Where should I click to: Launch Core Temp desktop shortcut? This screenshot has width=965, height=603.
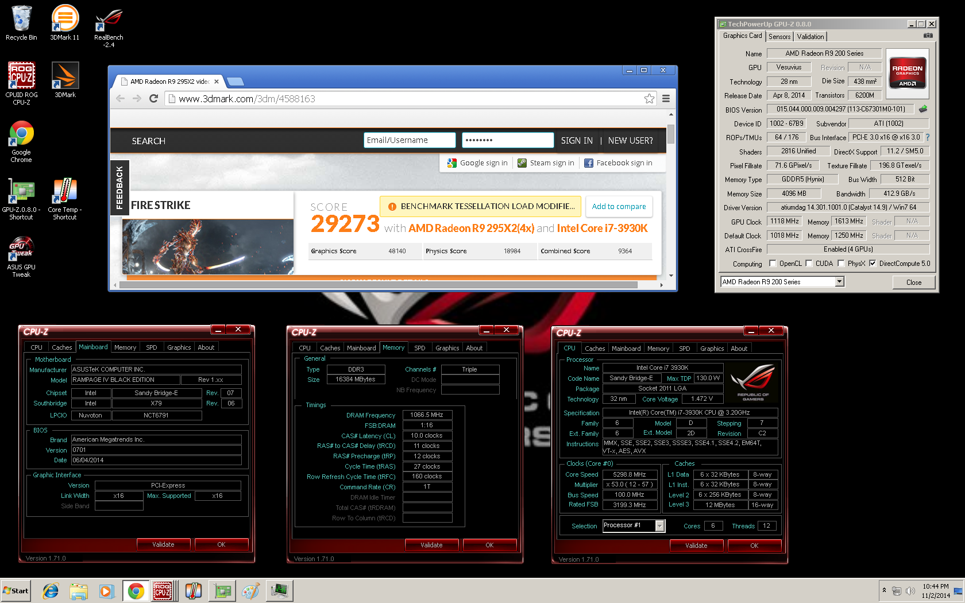(65, 198)
